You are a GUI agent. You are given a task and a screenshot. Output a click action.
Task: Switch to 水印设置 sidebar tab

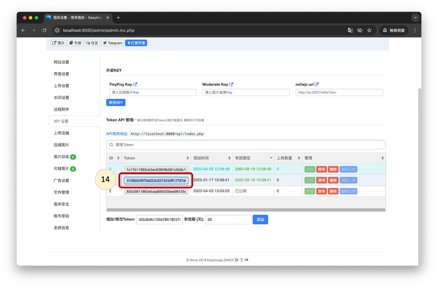pyautogui.click(x=61, y=98)
